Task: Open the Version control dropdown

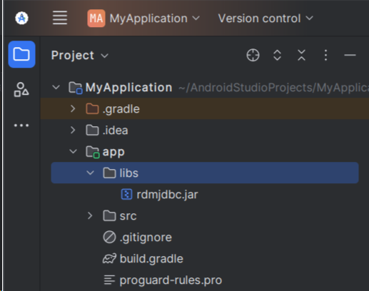Action: point(266,19)
